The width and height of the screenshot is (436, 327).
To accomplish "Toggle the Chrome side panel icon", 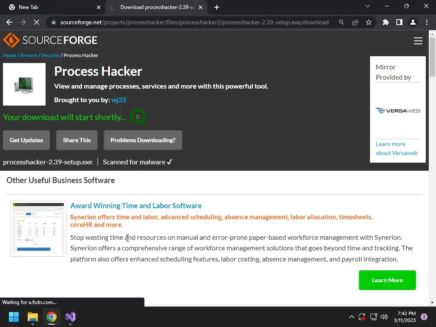I will [x=399, y=22].
